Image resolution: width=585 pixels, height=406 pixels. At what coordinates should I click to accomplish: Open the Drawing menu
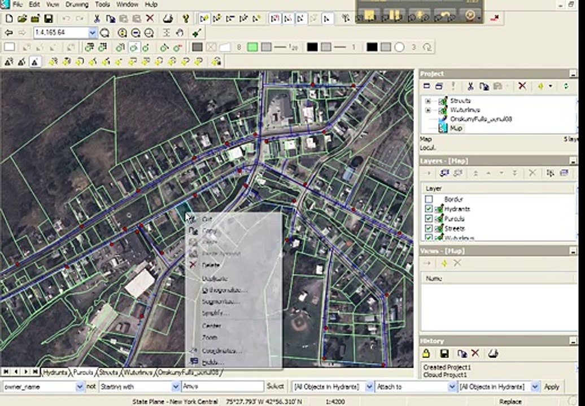click(77, 5)
